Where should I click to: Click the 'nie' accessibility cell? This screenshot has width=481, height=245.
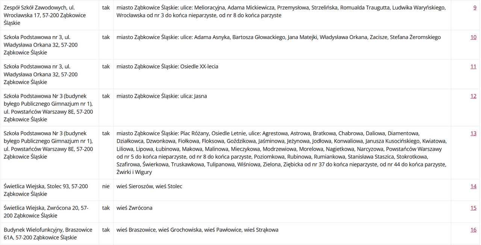pos(106,190)
